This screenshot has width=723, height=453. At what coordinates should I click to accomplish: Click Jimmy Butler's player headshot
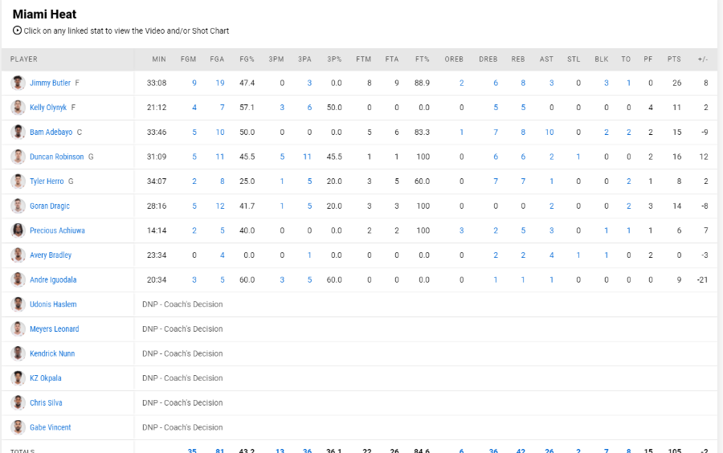pyautogui.click(x=18, y=83)
